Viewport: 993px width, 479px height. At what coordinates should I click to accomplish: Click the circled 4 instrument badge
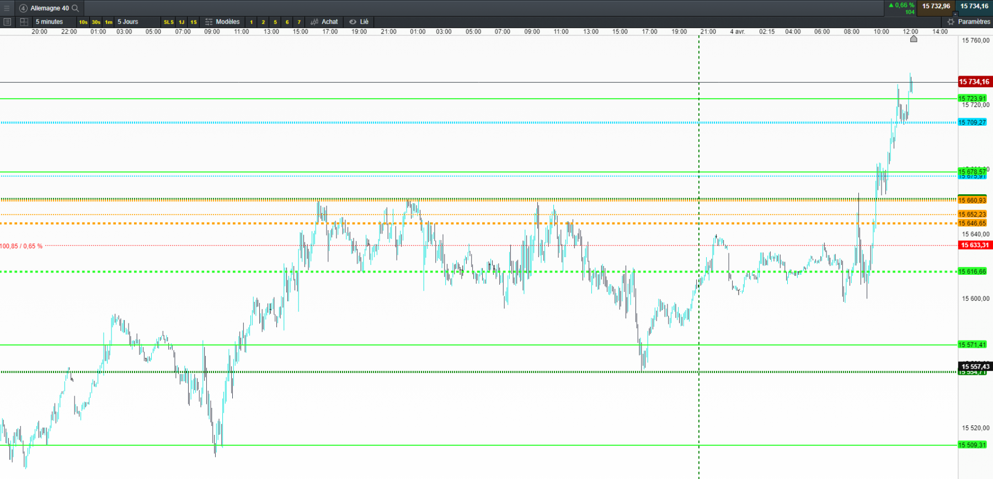coord(23,8)
